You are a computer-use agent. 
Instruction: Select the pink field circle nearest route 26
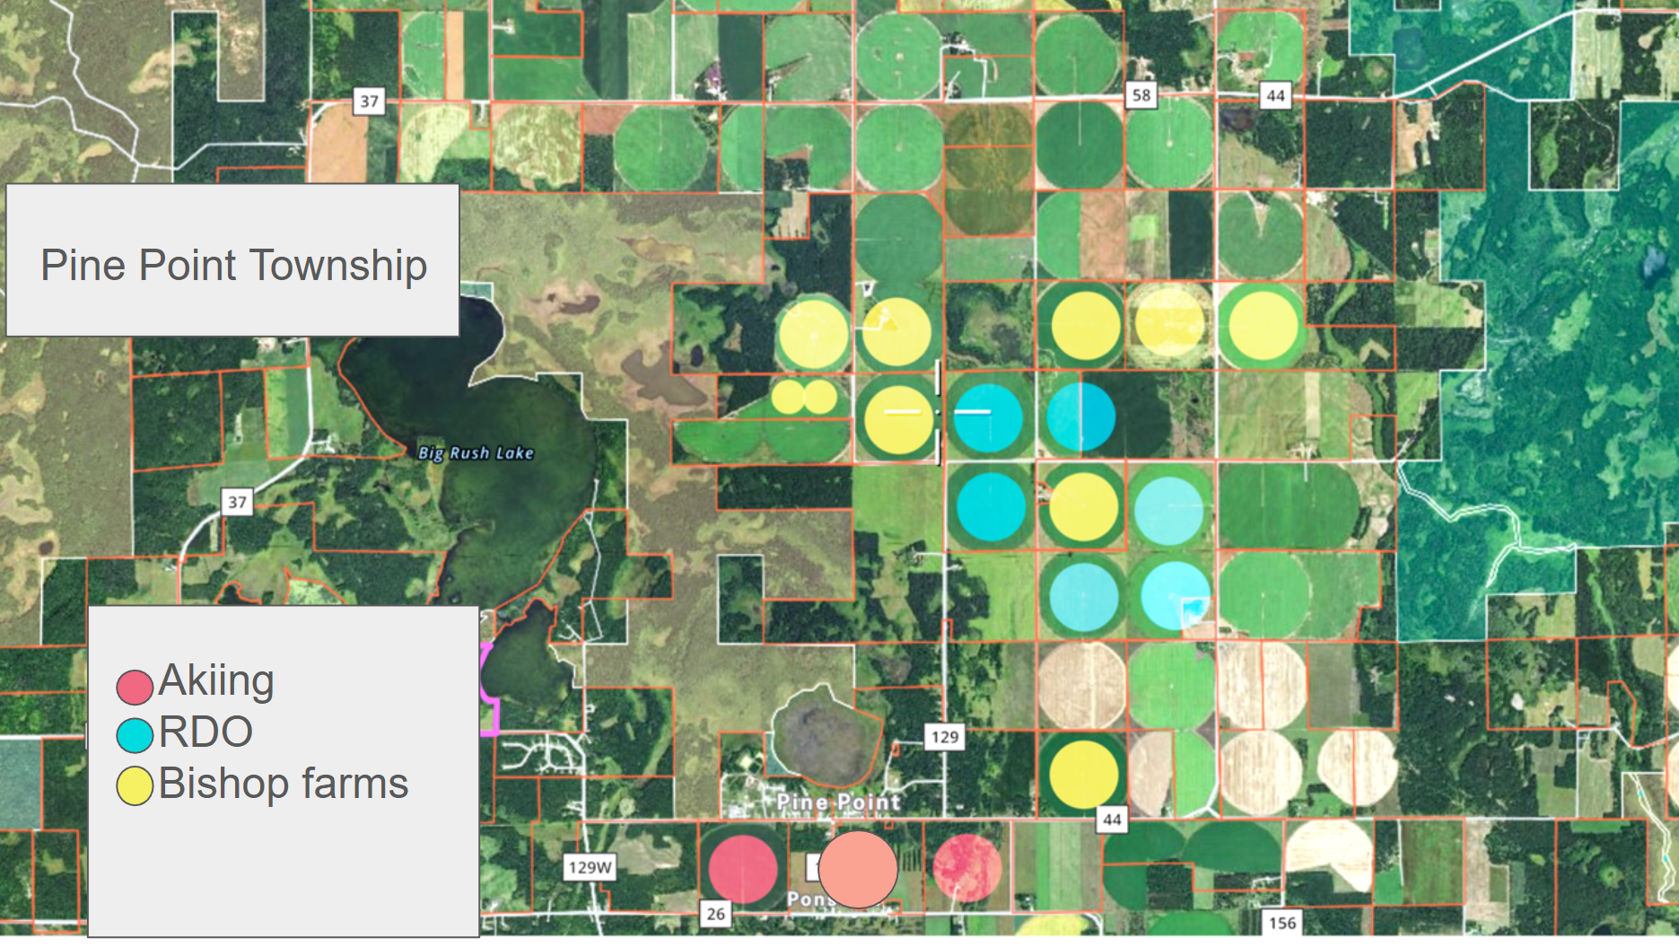coord(743,869)
